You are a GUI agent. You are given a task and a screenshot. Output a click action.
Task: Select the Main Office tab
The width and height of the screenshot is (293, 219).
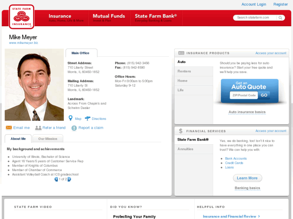coord(81,53)
